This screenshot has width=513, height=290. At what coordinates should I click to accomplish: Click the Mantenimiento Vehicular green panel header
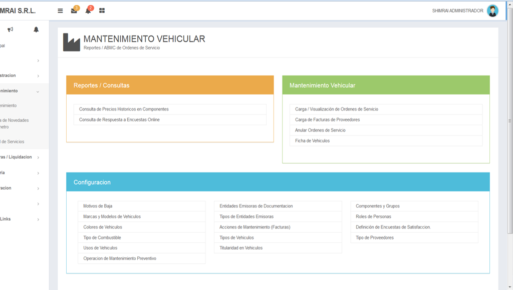point(386,85)
